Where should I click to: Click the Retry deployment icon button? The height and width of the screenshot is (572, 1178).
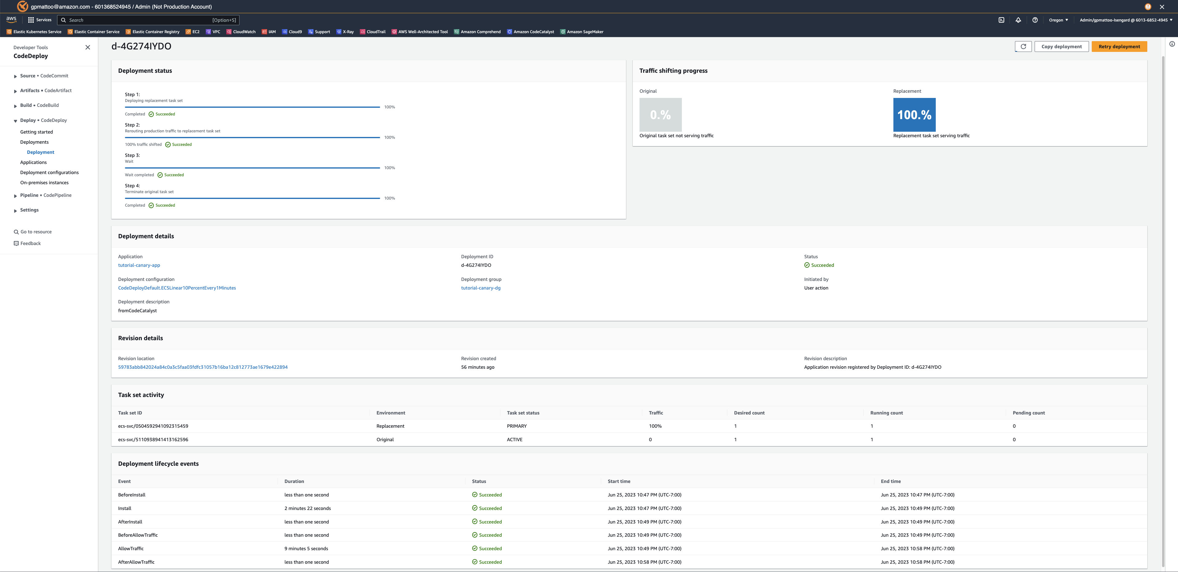[1119, 47]
